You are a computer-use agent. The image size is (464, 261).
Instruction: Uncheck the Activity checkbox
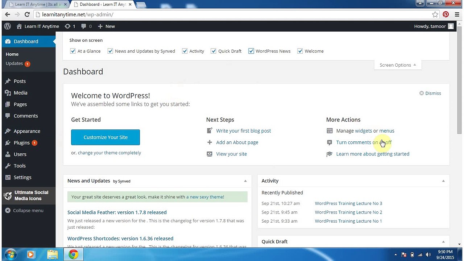tap(185, 51)
